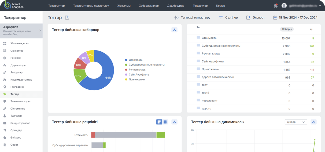Click the География pin icon

pos(5,87)
